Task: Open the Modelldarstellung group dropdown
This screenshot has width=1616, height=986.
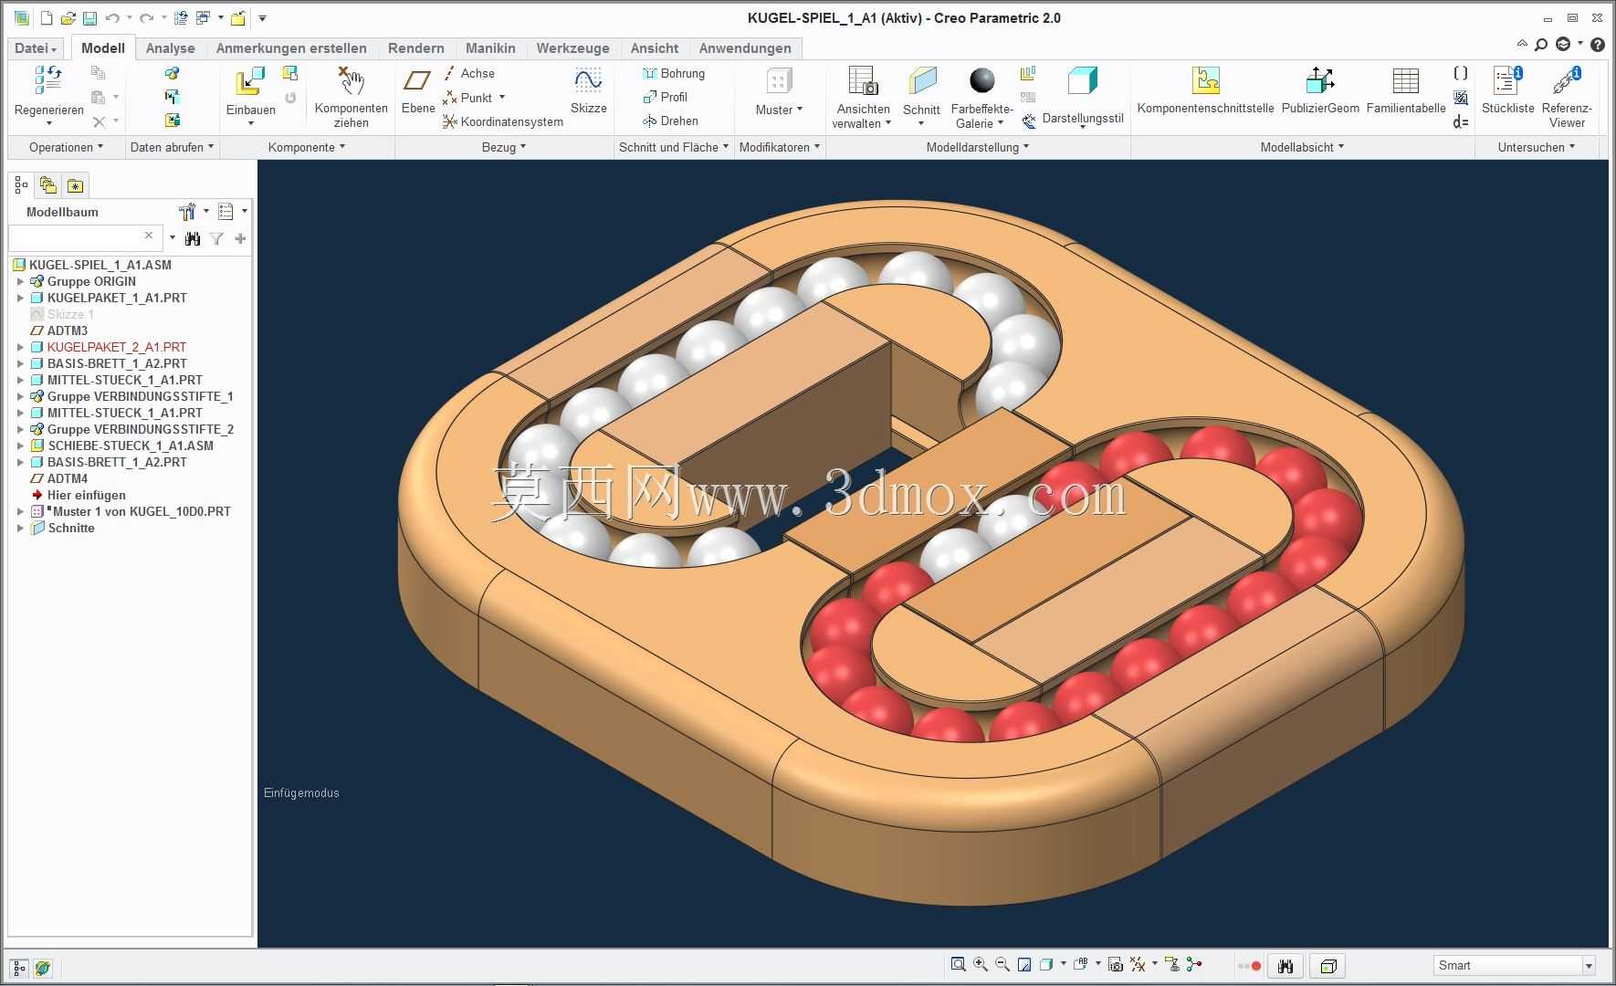Action: click(977, 147)
